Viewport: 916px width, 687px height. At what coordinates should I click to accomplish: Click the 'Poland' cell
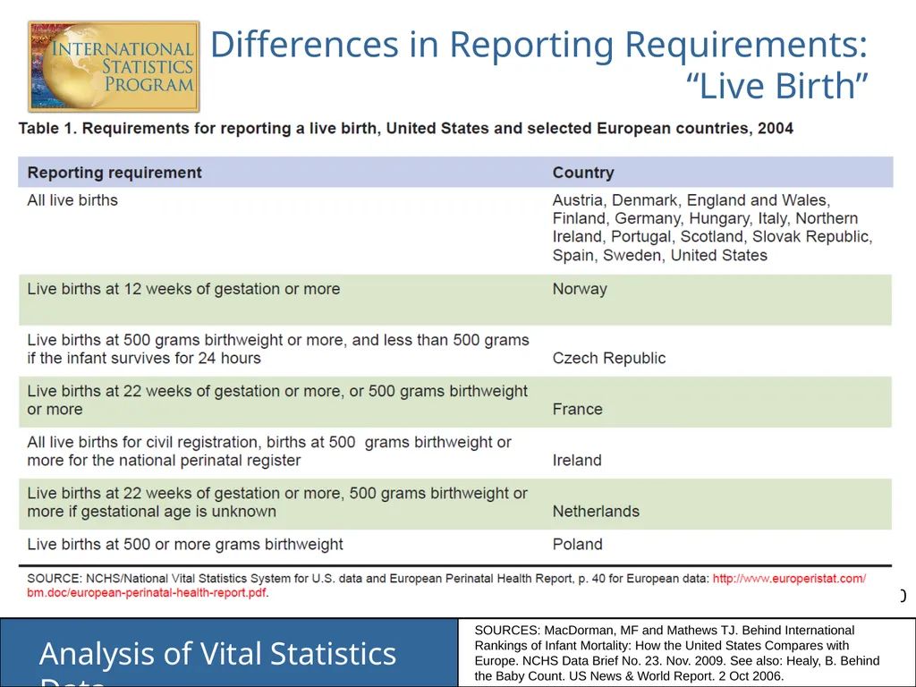pos(577,544)
